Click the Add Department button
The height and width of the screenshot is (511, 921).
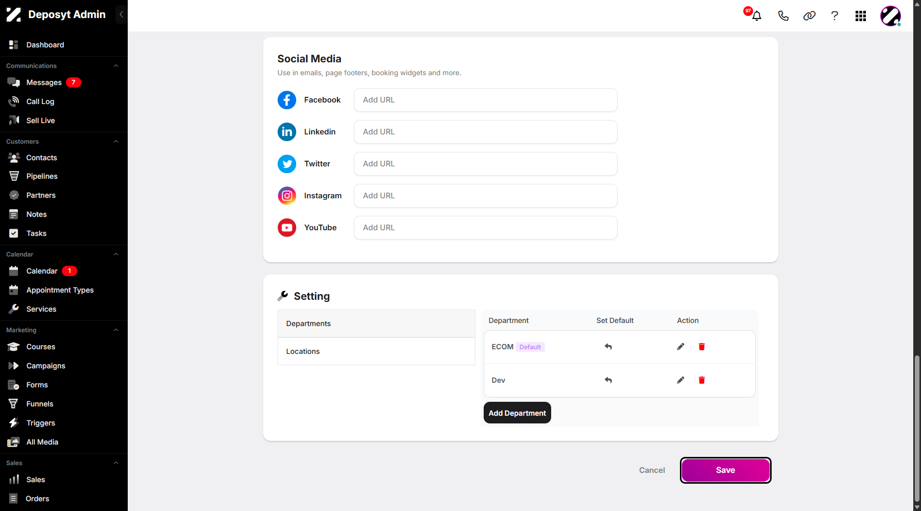tap(517, 413)
